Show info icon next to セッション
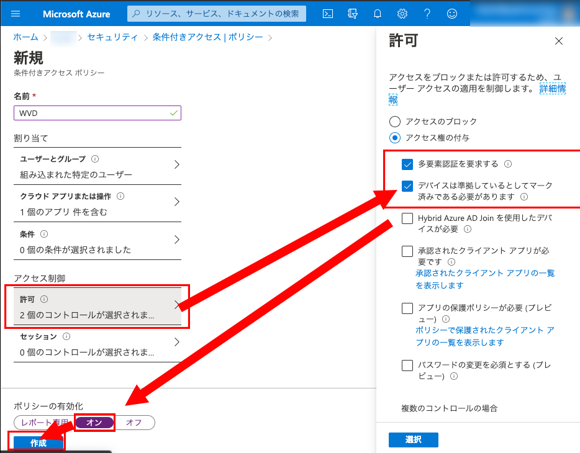The height and width of the screenshot is (453, 580). pos(66,336)
